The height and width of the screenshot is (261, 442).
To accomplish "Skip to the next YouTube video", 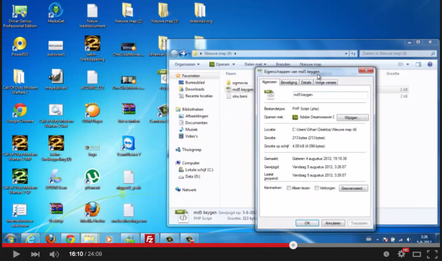I will (35, 255).
